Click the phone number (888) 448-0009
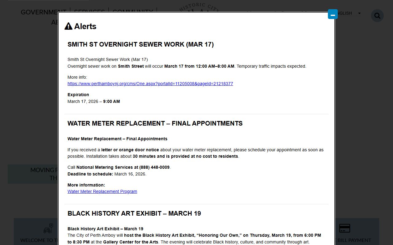The image size is (393, 245). 154,167
